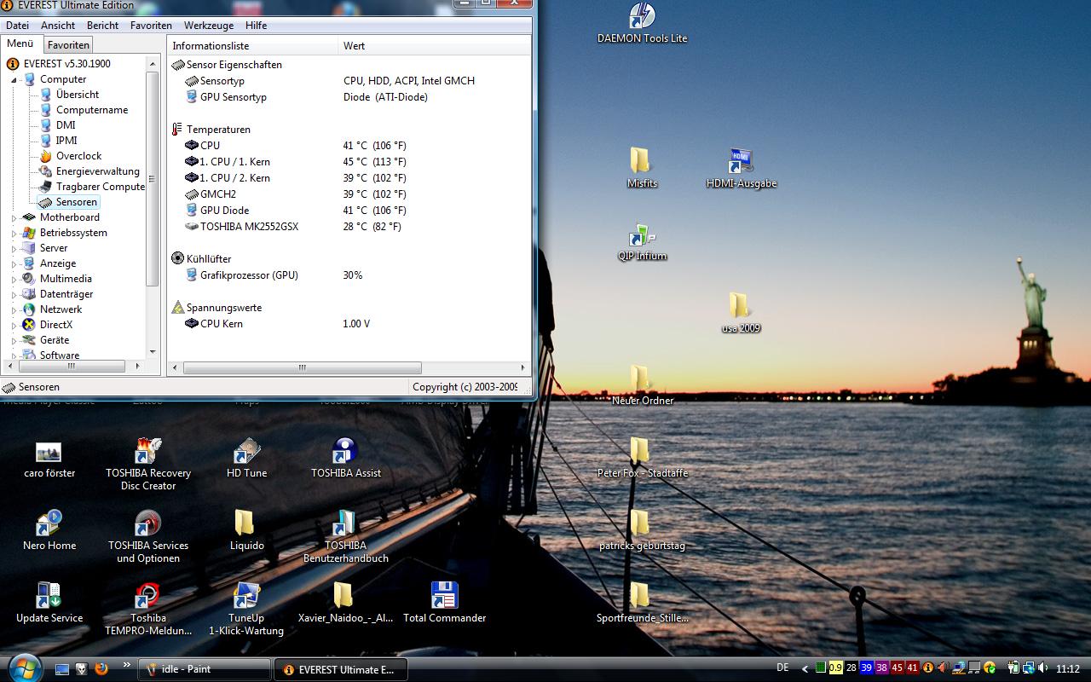Screen dimensions: 1091x682
Task: Expand the Betriebssystem tree node
Action: [x=14, y=233]
